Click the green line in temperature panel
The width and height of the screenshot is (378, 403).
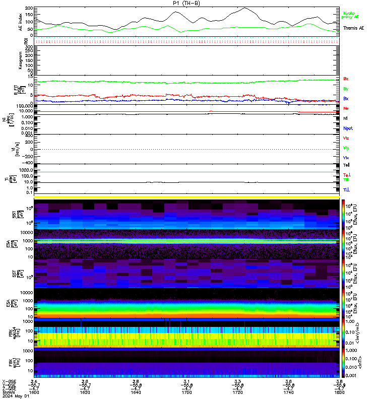pos(186,172)
